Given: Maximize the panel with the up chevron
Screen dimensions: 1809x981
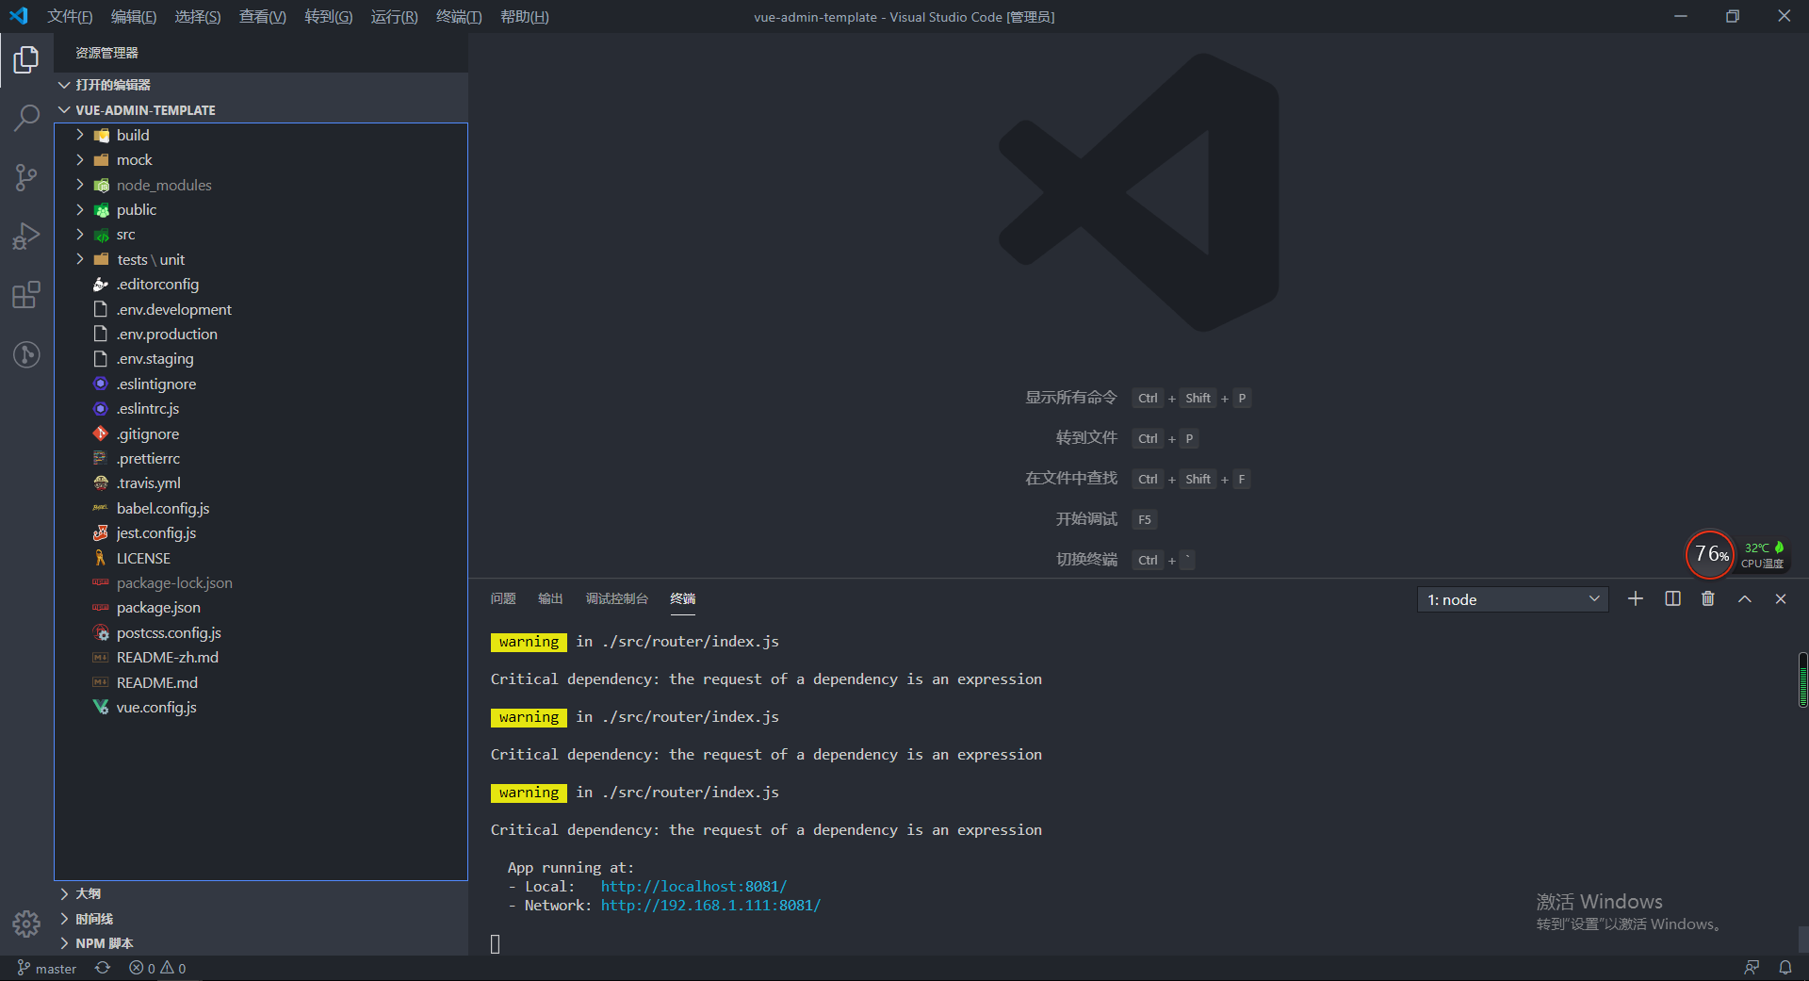Looking at the screenshot, I should pyautogui.click(x=1745, y=599).
